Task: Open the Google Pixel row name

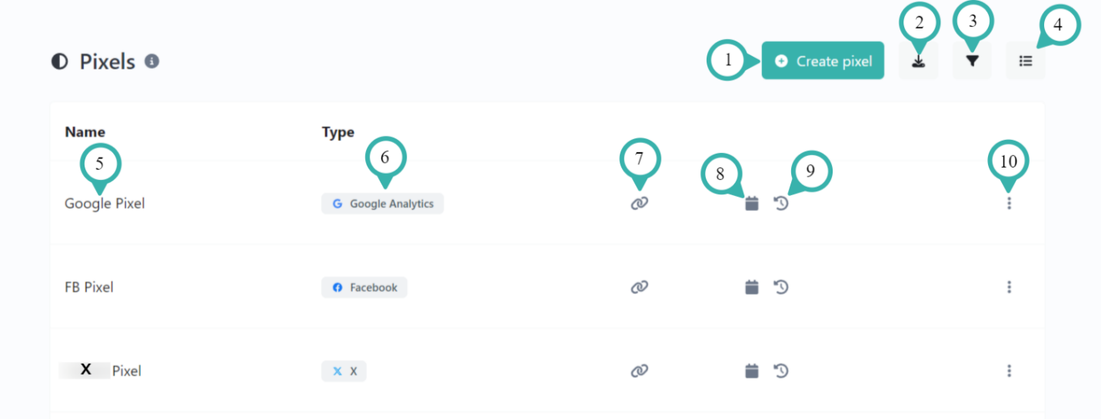Action: pos(105,204)
